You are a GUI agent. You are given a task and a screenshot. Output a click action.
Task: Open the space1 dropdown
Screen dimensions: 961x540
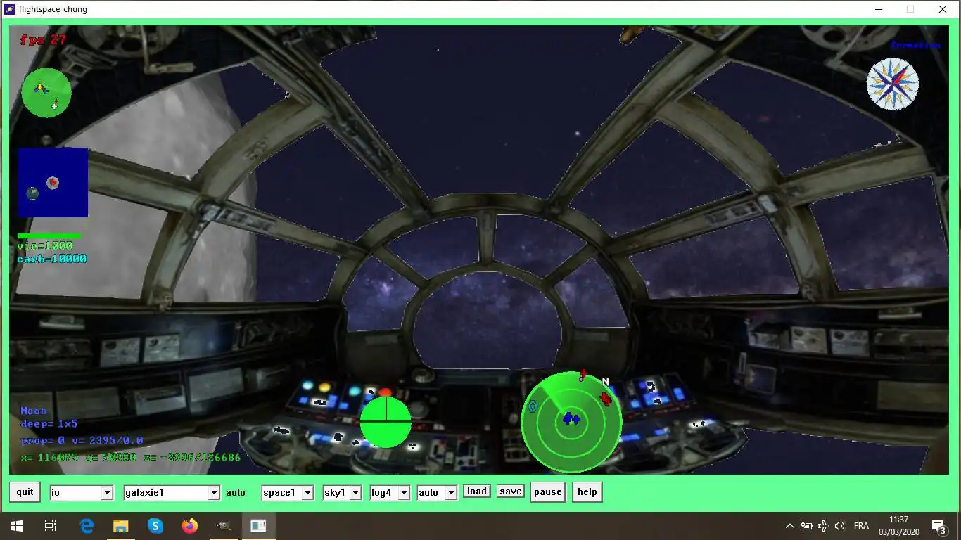(287, 493)
